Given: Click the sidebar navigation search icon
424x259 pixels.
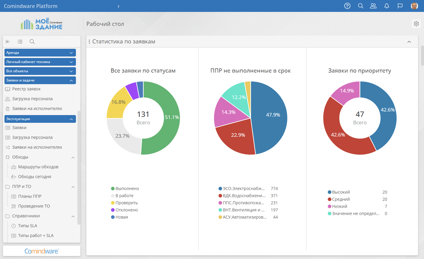Looking at the screenshot, I should [x=32, y=42].
